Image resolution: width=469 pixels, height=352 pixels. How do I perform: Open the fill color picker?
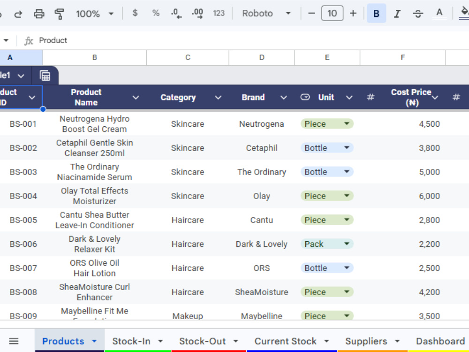(x=464, y=14)
